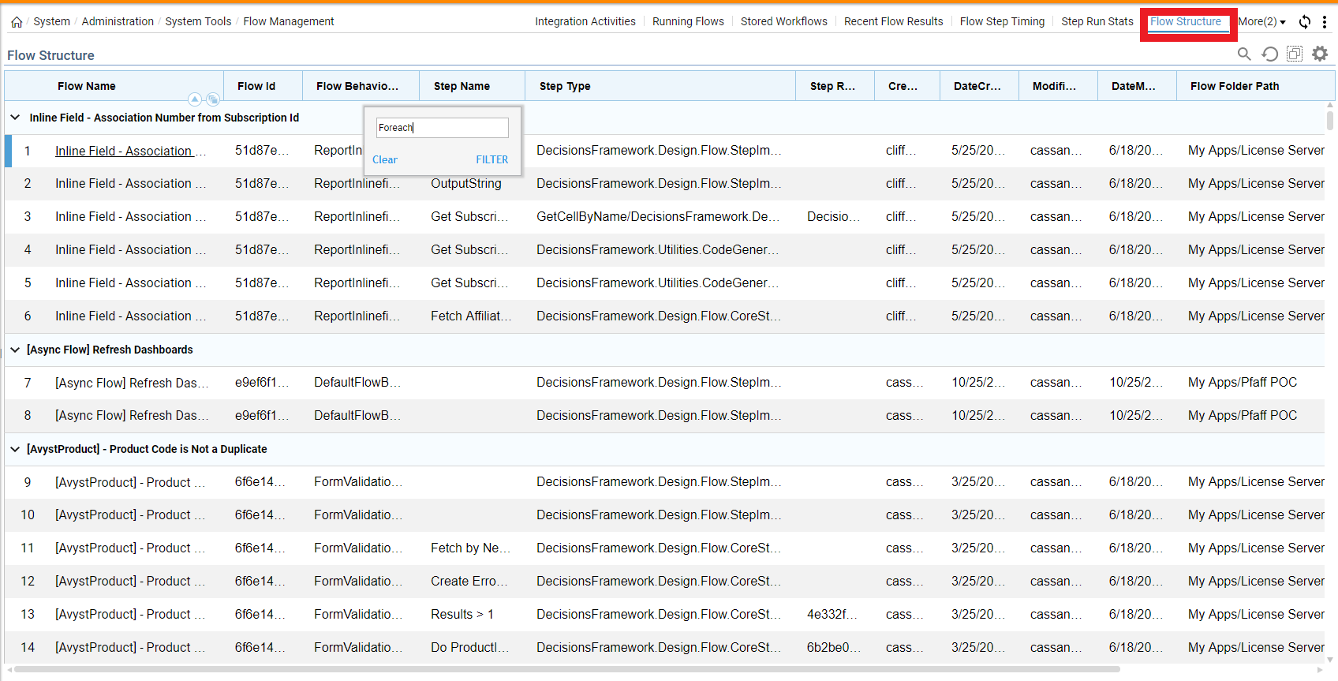Click the horizontal scrollbar at the bottom
Image resolution: width=1338 pixels, height=681 pixels.
pos(567,670)
